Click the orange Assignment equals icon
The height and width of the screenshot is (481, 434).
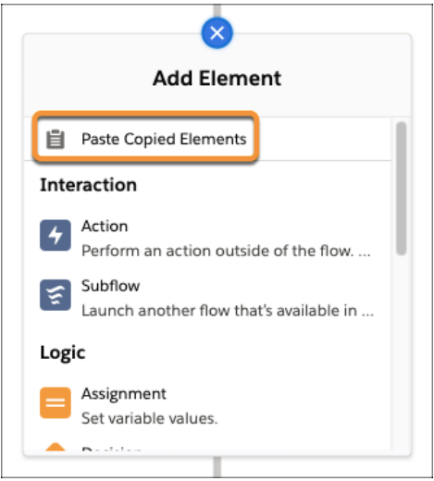[x=56, y=402]
